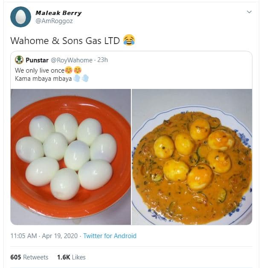The image size is (261, 268).
Task: Click the wind gust emojis
Action: (x=81, y=79)
